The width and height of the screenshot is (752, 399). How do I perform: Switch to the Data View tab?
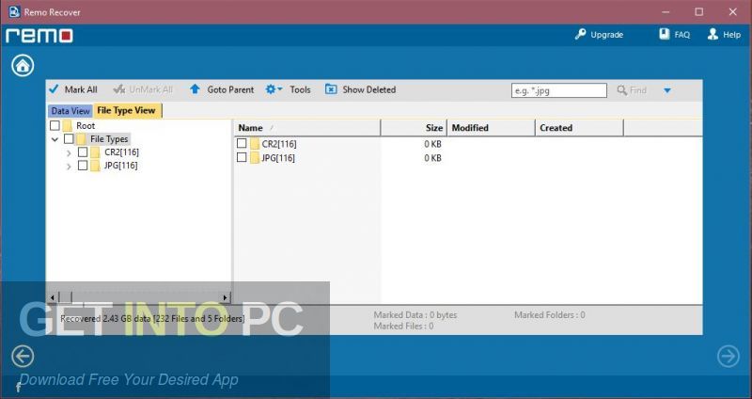point(70,111)
